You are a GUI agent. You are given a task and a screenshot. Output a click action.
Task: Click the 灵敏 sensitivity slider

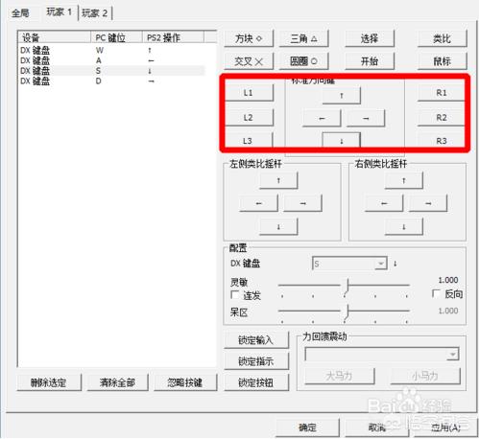tap(344, 286)
